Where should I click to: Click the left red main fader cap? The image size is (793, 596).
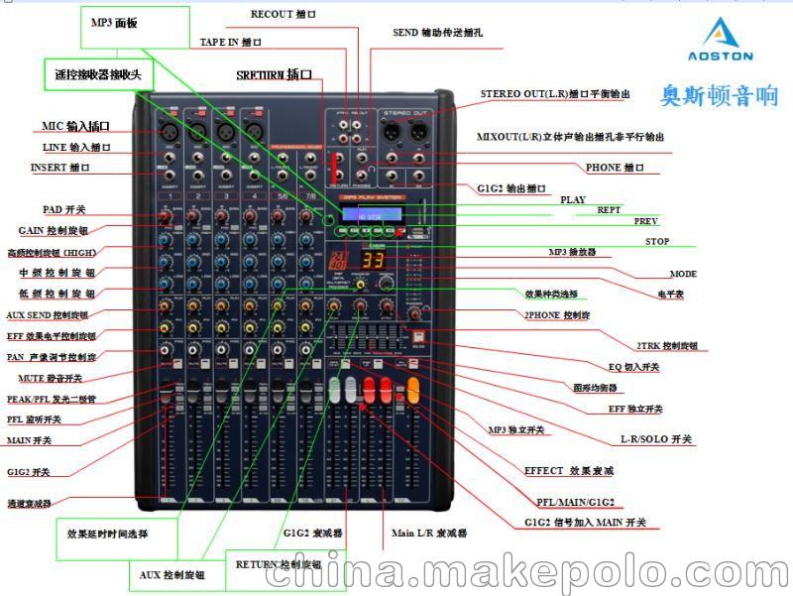click(369, 391)
